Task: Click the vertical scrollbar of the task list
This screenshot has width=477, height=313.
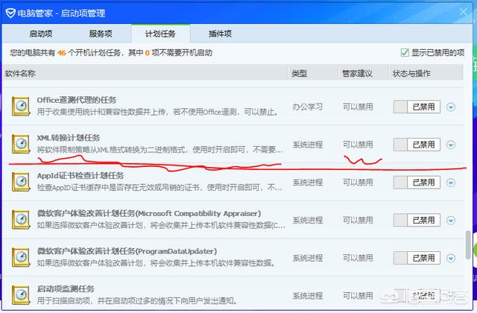Action: [468, 246]
